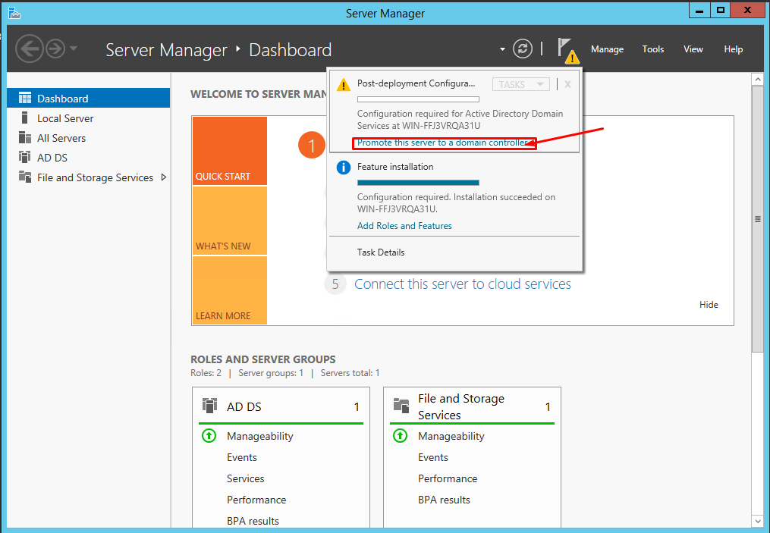Click green Manageability status icon in AD DS tile
770x533 pixels.
point(209,435)
